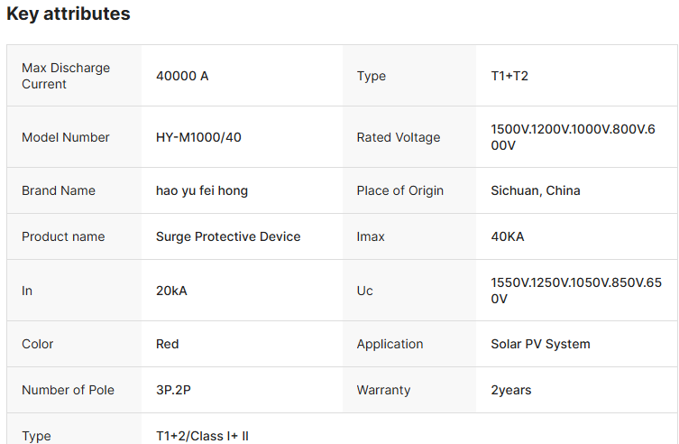Click the Surge Protective Device value
This screenshot has height=444, width=679.
point(228,236)
